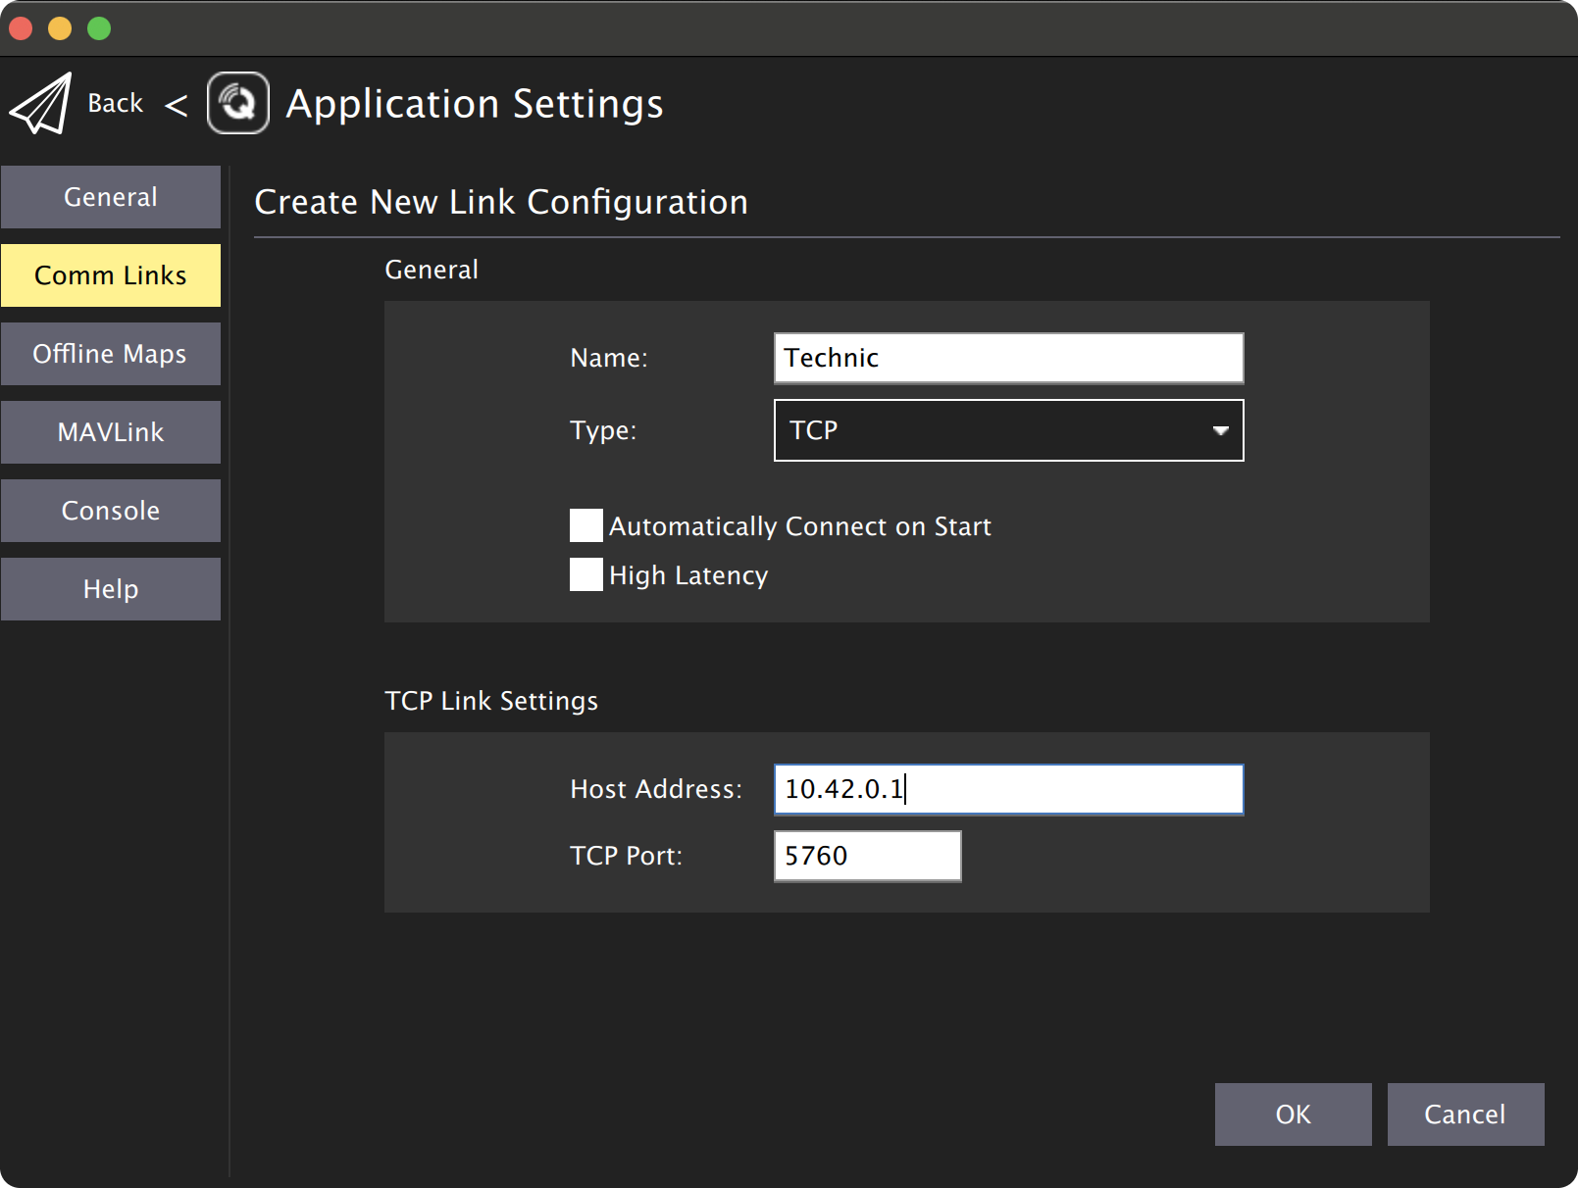This screenshot has height=1188, width=1578.
Task: Click the QGroundControl application logo icon
Action: [238, 103]
